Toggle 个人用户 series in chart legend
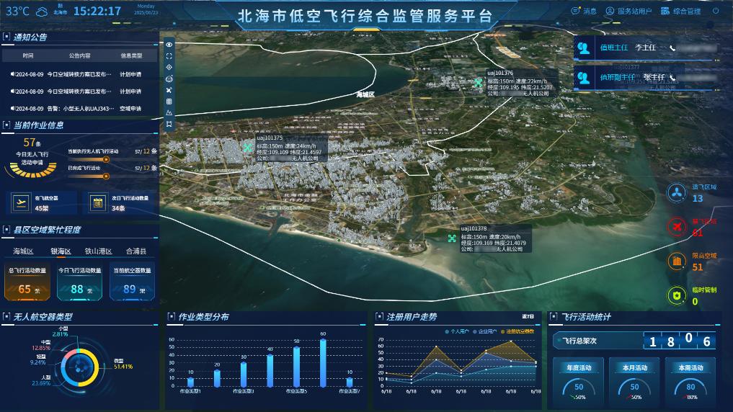 tap(458, 331)
